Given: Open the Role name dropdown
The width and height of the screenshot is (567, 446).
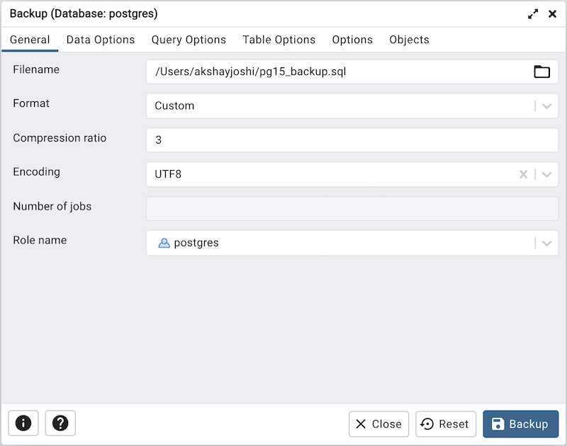Looking at the screenshot, I should [x=546, y=242].
